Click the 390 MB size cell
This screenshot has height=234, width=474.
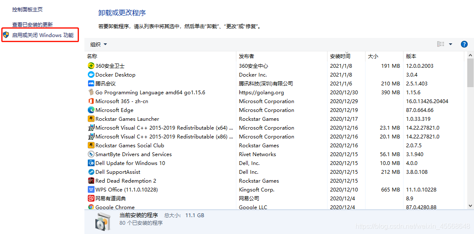tap(390, 92)
